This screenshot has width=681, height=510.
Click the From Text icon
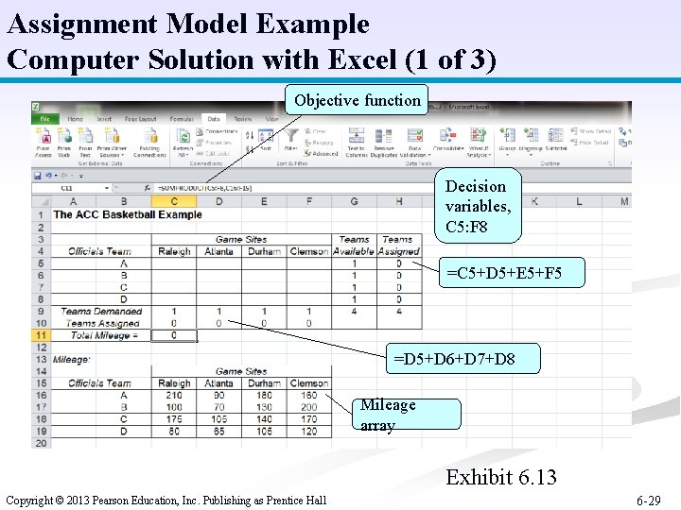click(x=85, y=136)
